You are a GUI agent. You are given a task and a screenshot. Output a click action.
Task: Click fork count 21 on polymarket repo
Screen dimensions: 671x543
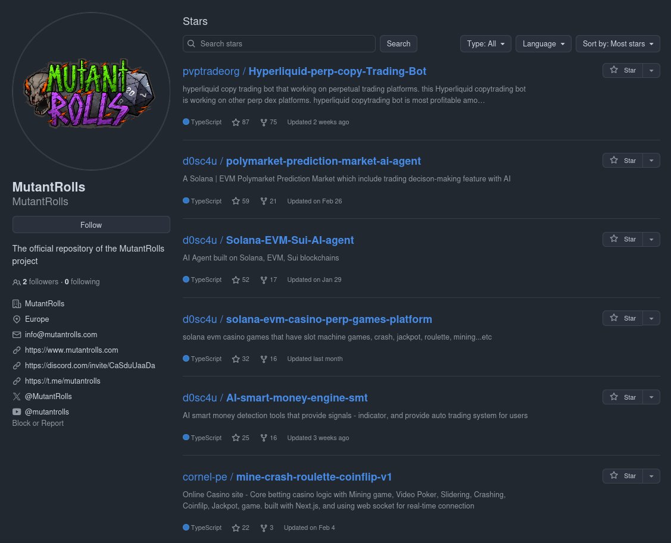coord(269,201)
